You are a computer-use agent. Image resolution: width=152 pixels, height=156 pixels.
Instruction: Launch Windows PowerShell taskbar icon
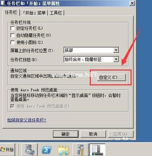pyautogui.click(x=46, y=150)
